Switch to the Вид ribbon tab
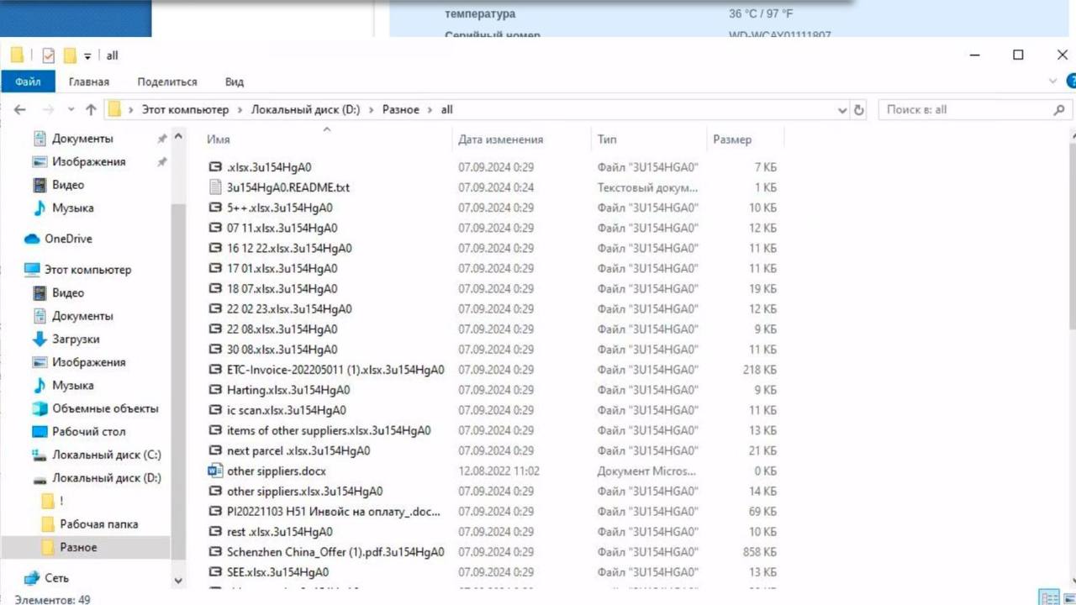 pos(235,82)
